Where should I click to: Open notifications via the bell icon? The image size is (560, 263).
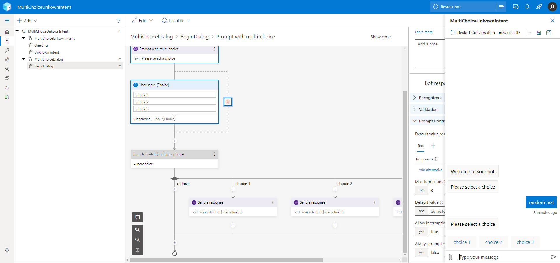click(x=527, y=7)
